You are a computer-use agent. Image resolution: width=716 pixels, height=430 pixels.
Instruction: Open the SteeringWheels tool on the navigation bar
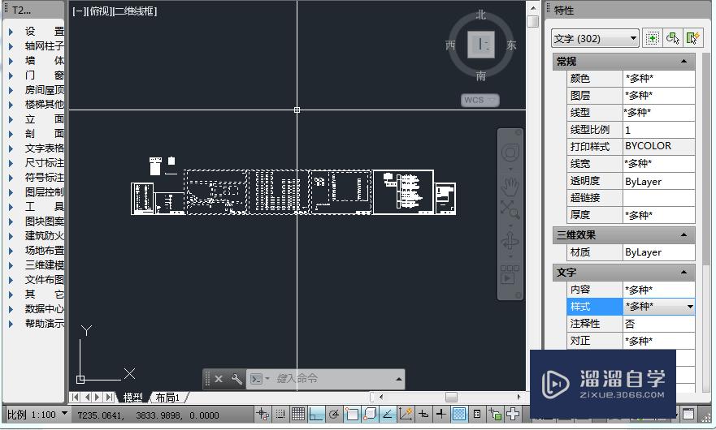tap(510, 153)
